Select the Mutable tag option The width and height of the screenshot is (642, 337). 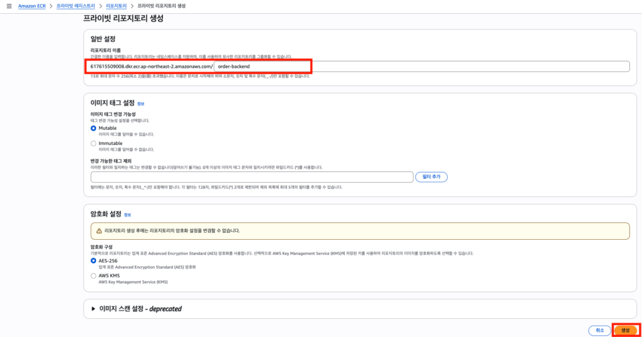coord(94,128)
